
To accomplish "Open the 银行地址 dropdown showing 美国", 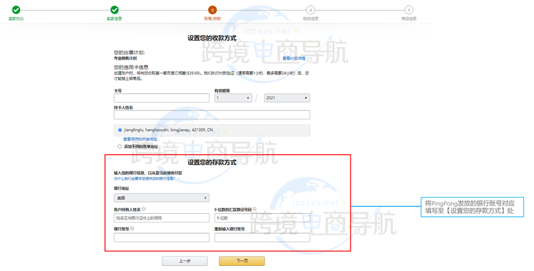I will 162,198.
